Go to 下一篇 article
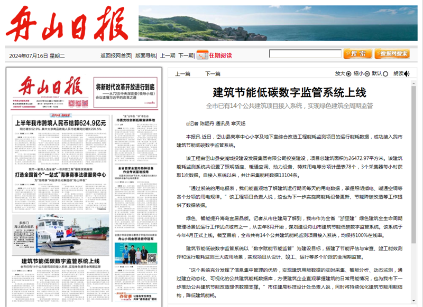 pyautogui.click(x=213, y=74)
